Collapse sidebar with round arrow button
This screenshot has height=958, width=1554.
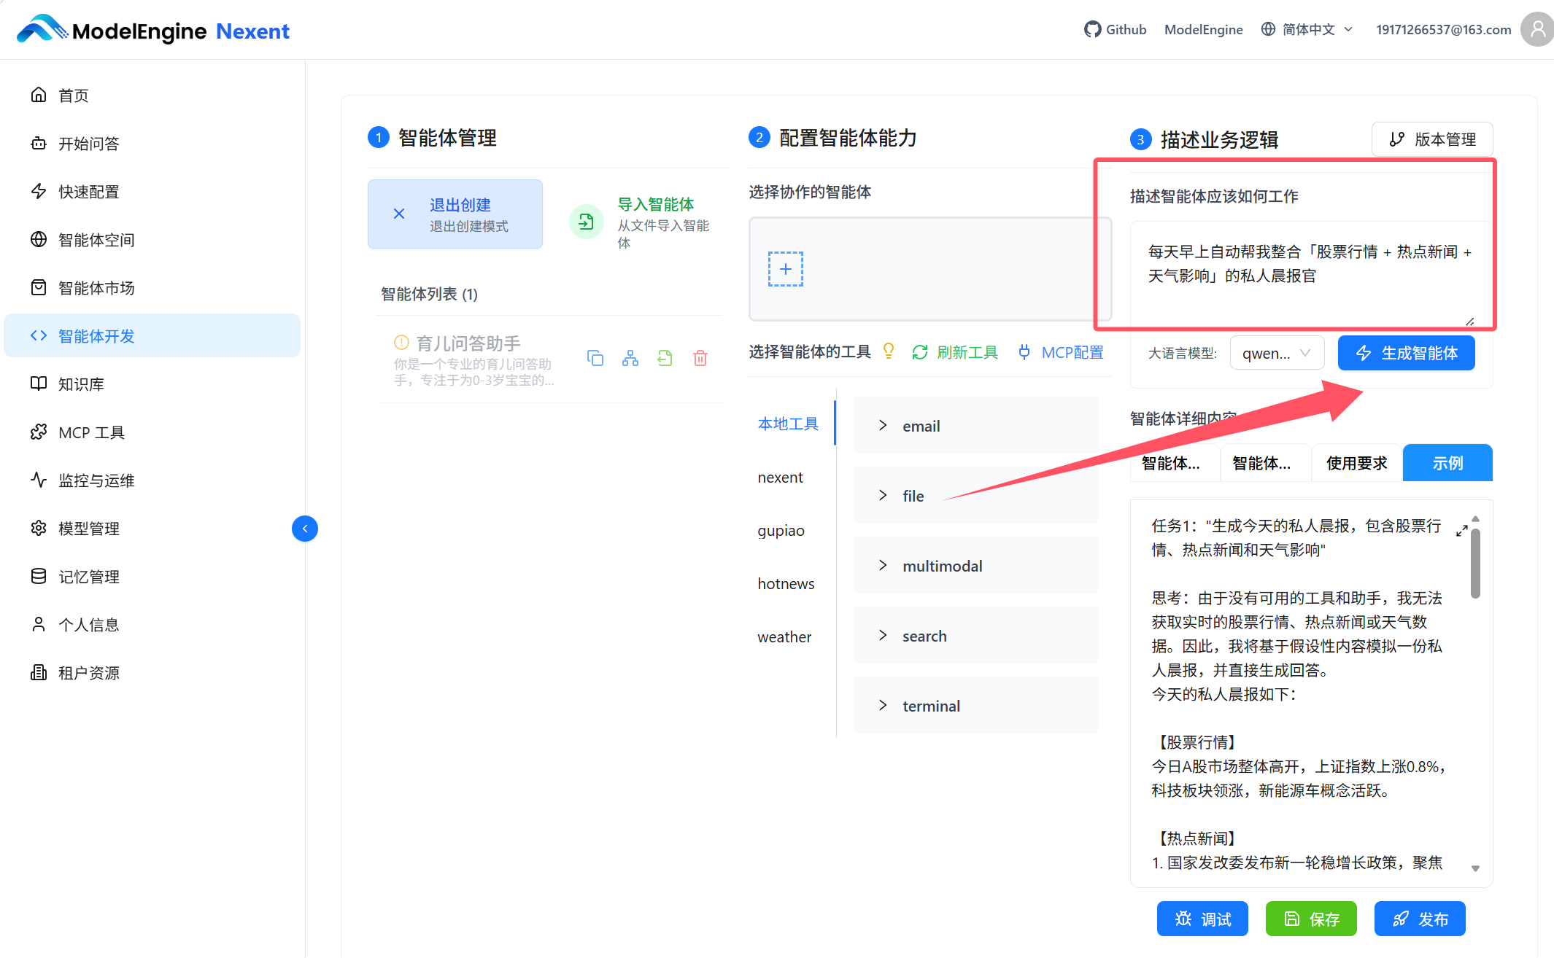(x=305, y=529)
